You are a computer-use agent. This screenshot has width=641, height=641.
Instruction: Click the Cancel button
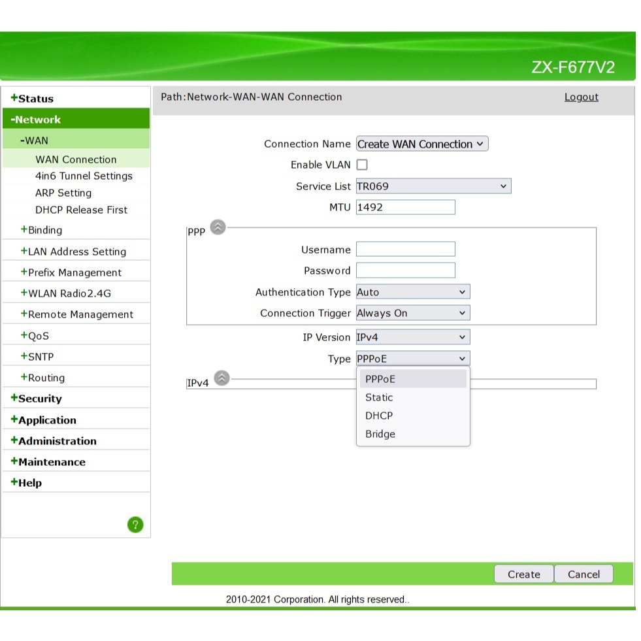click(583, 574)
